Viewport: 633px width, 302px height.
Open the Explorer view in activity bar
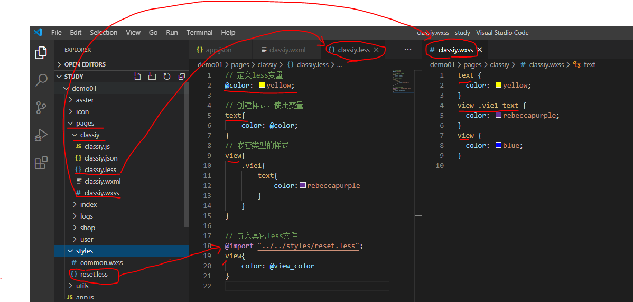41,52
